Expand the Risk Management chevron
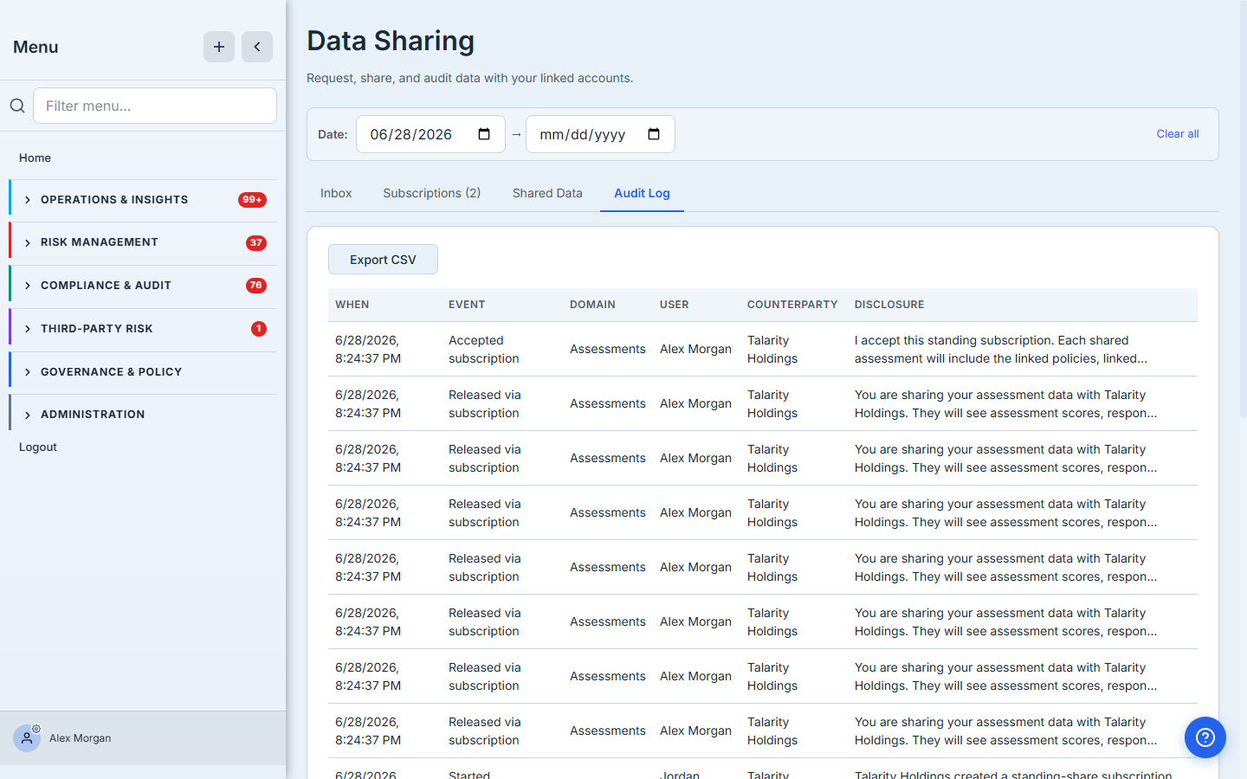The width and height of the screenshot is (1247, 779). coord(28,243)
